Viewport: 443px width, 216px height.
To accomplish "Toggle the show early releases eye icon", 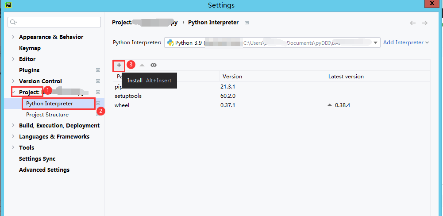I will click(154, 66).
